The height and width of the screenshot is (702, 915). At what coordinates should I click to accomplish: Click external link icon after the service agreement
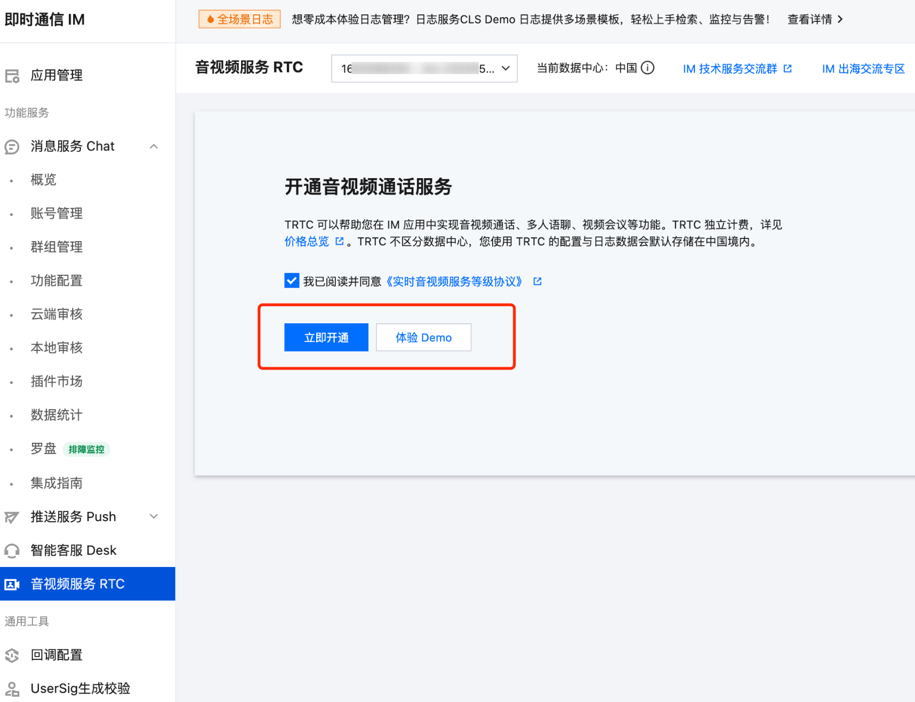pyautogui.click(x=537, y=282)
